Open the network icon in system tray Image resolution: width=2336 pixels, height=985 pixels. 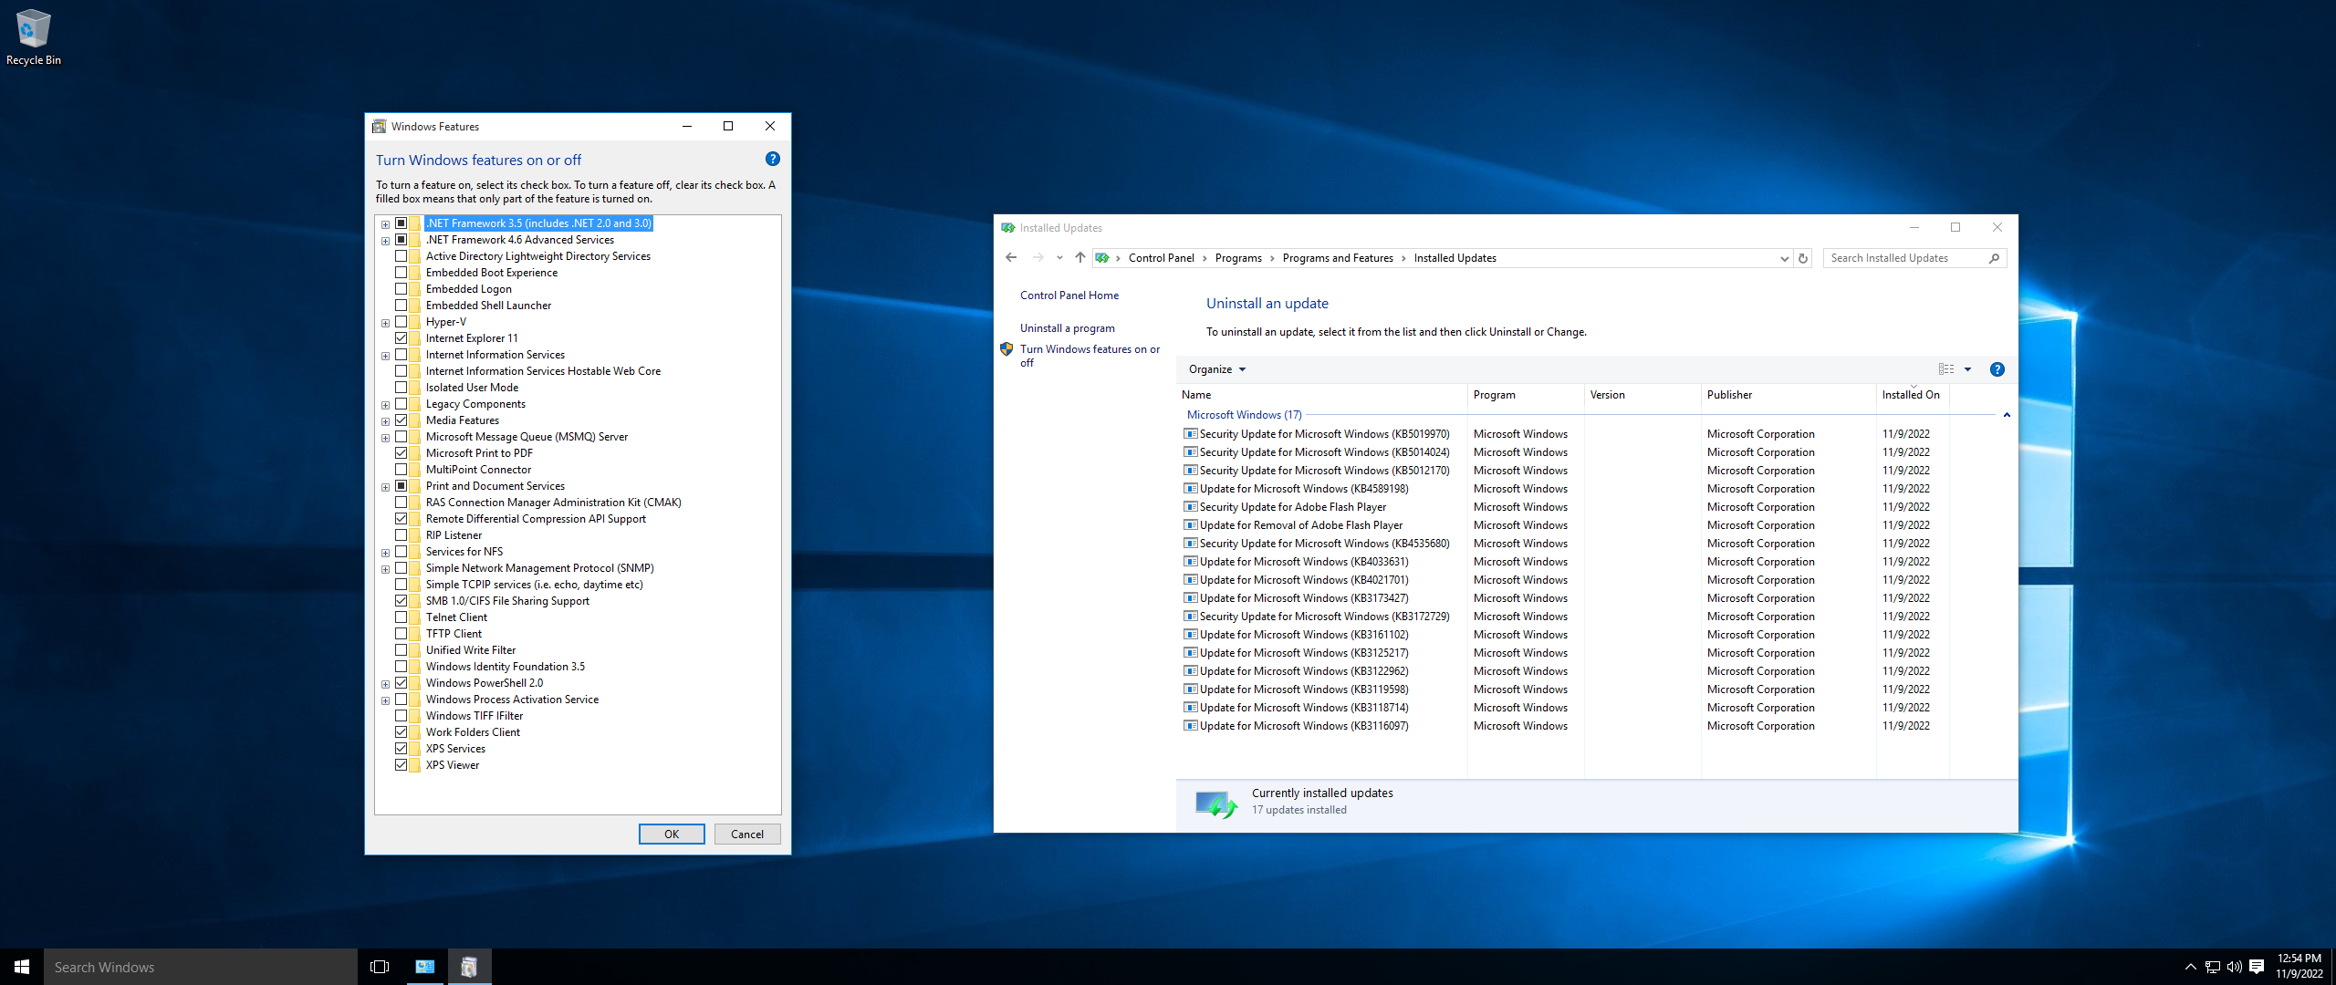[2213, 967]
